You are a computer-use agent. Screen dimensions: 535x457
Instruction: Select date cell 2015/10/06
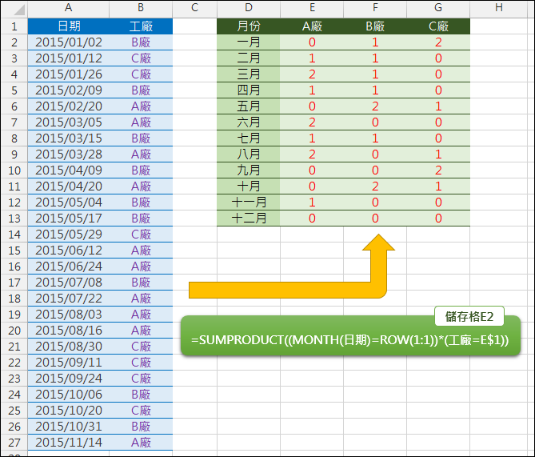(x=69, y=395)
